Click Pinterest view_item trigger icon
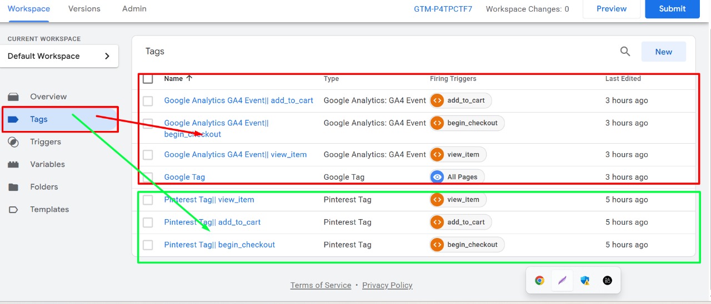The height and width of the screenshot is (304, 711). [x=437, y=200]
